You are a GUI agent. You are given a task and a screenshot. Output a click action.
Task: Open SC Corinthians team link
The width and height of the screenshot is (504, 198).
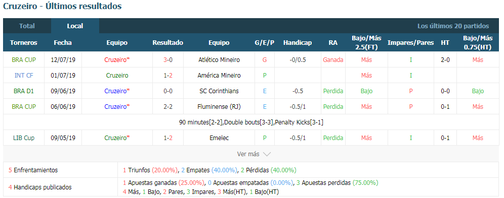pos(219,91)
